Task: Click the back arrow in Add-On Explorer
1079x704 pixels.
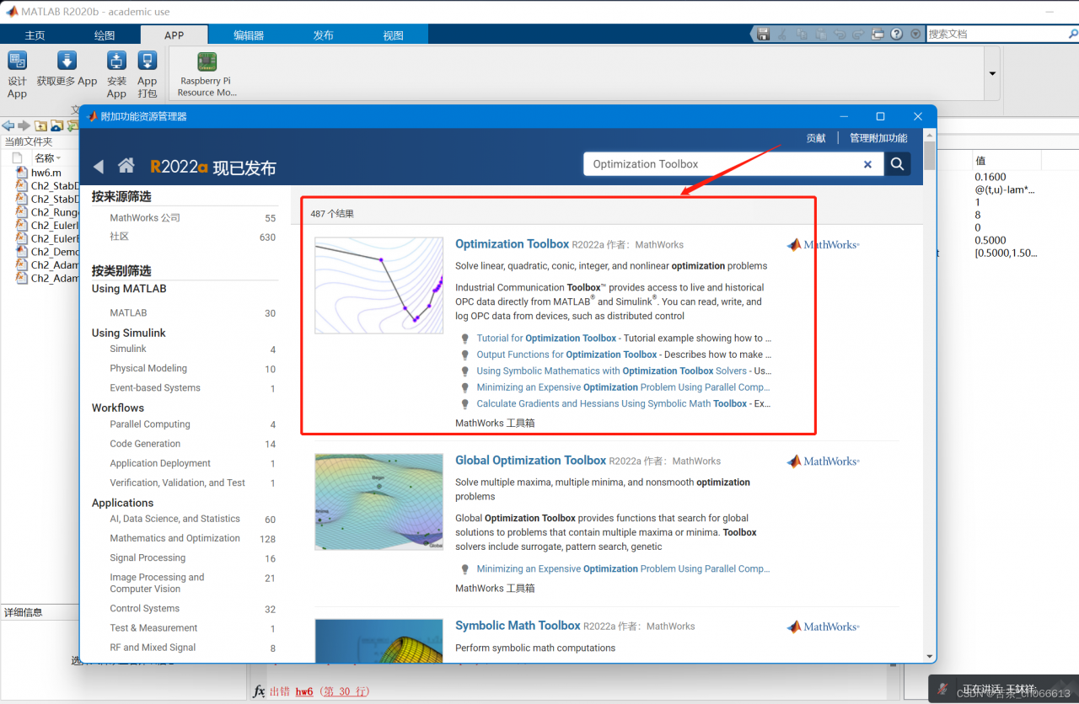Action: [99, 166]
